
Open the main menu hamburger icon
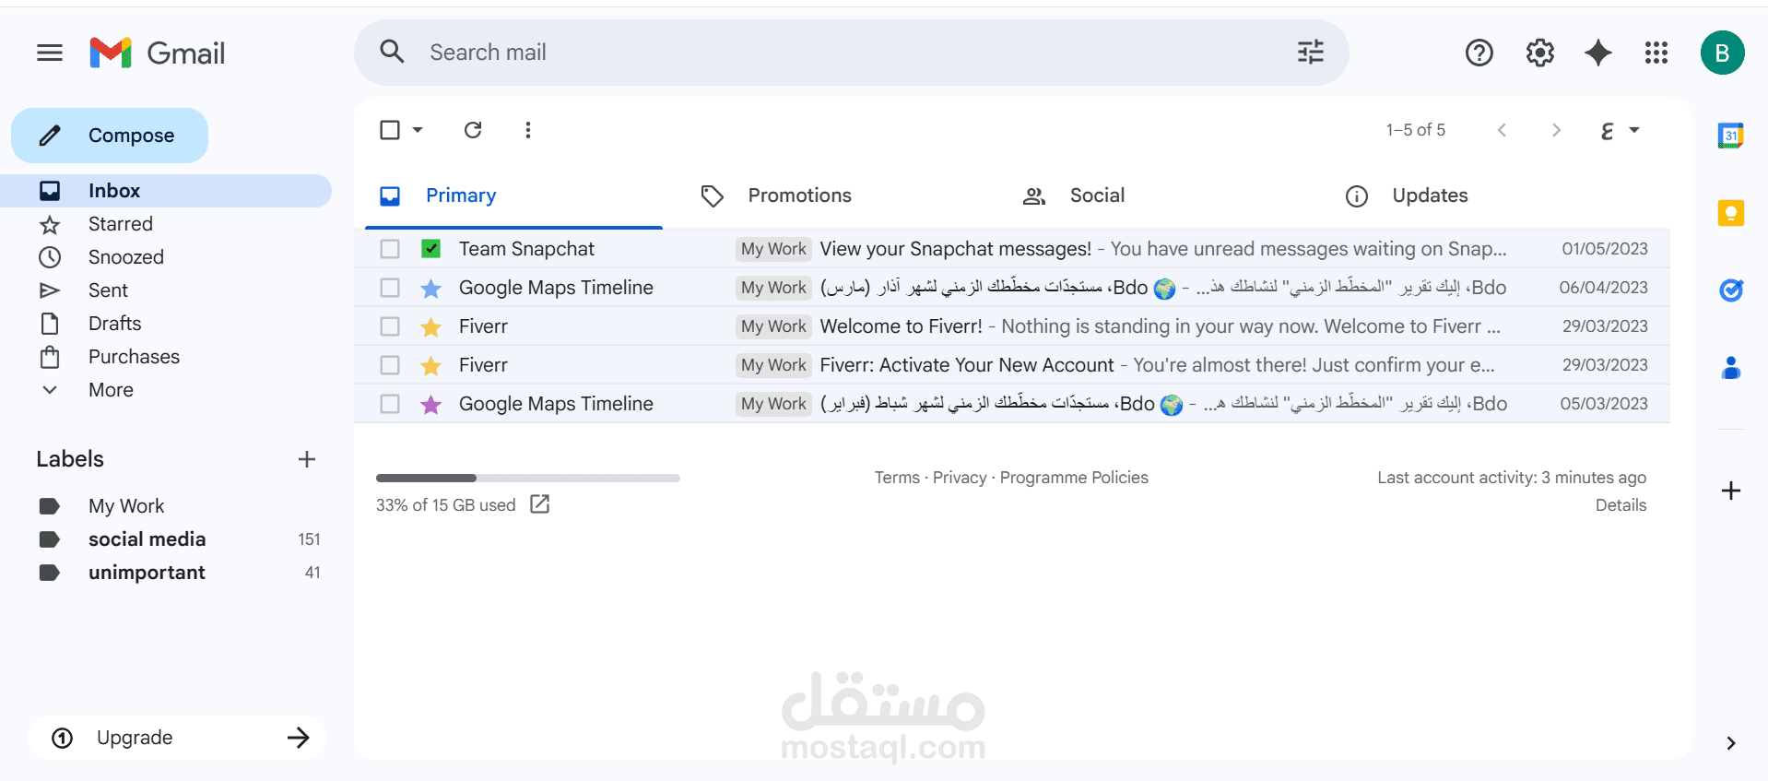click(x=50, y=53)
